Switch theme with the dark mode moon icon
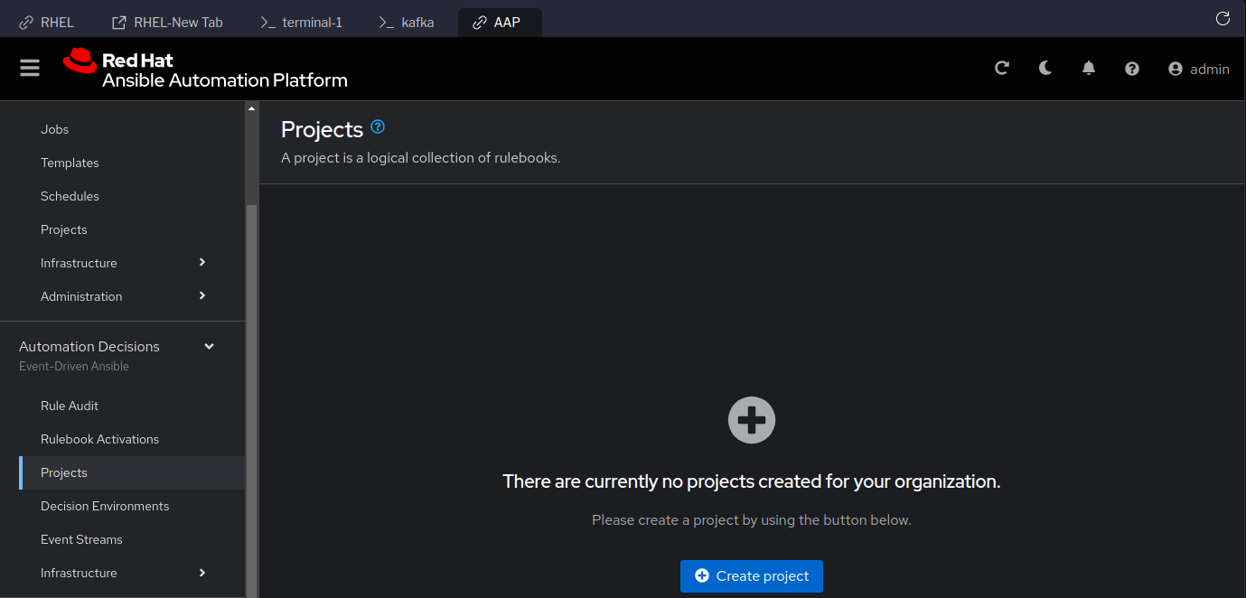1246x598 pixels. [x=1045, y=69]
